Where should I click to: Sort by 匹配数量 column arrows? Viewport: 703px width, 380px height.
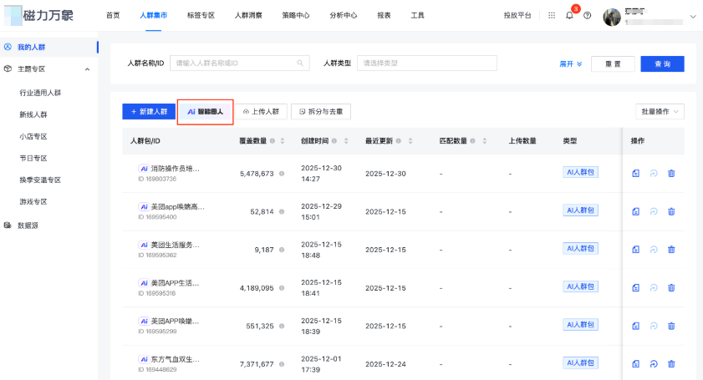(x=485, y=140)
